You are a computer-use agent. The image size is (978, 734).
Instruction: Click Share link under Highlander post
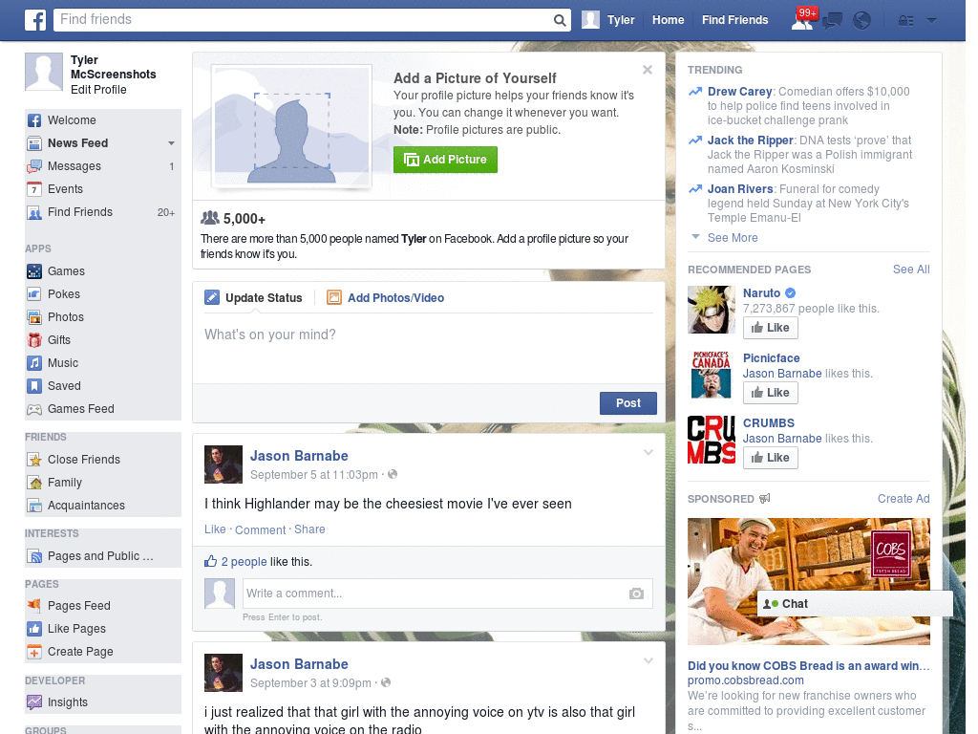[309, 529]
